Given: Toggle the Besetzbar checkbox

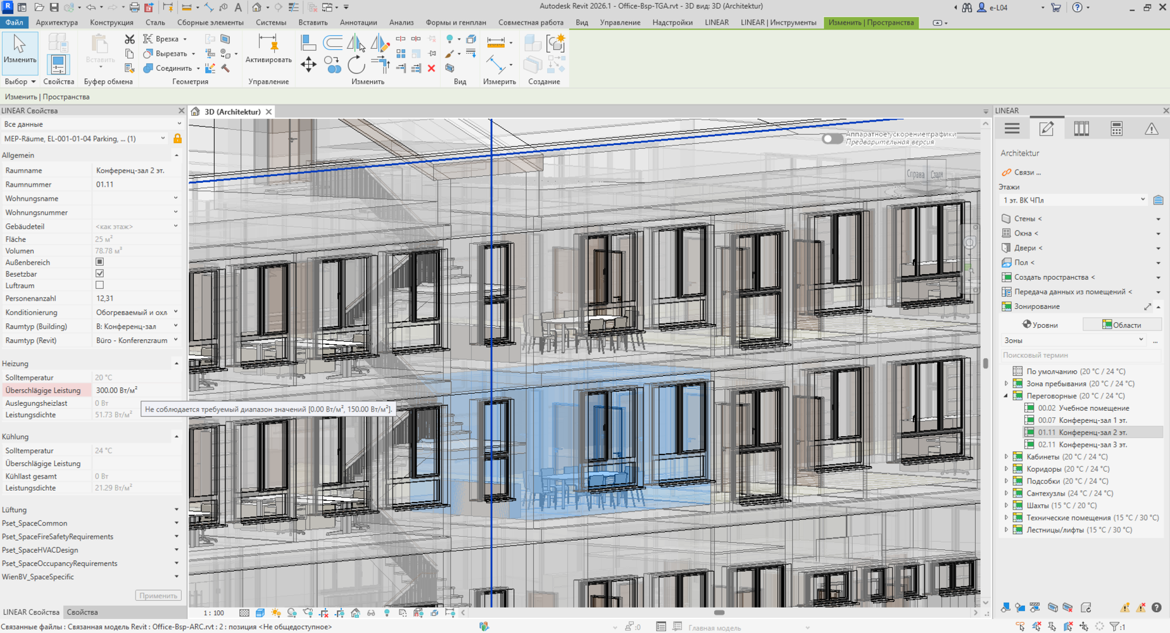Looking at the screenshot, I should tap(99, 273).
